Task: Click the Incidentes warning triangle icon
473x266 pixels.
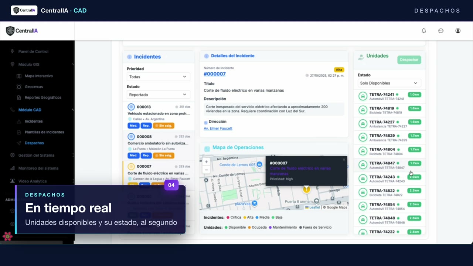Action: [19, 121]
